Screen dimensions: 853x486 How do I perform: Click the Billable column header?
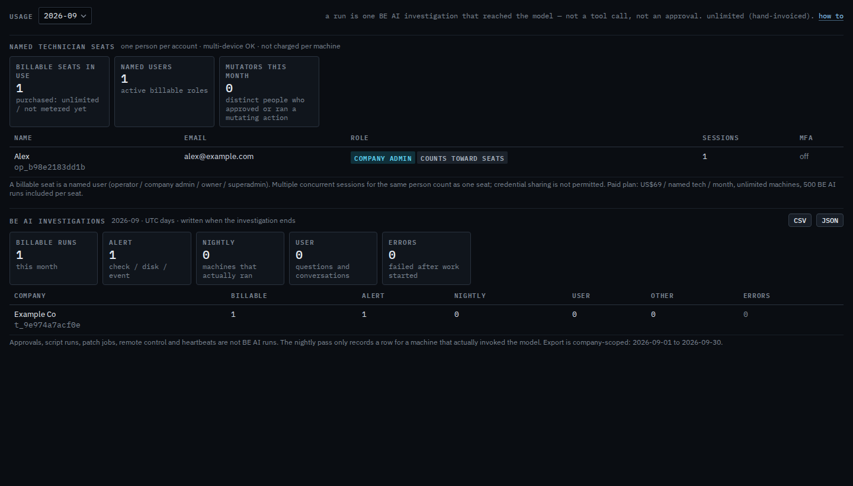coord(249,296)
